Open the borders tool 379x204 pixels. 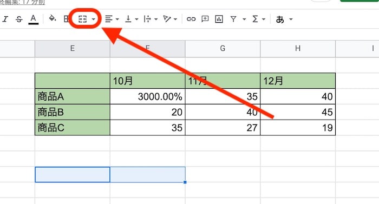click(x=66, y=19)
